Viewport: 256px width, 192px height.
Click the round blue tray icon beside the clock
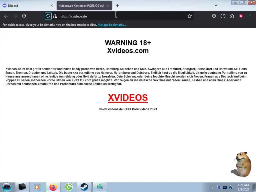(231, 187)
